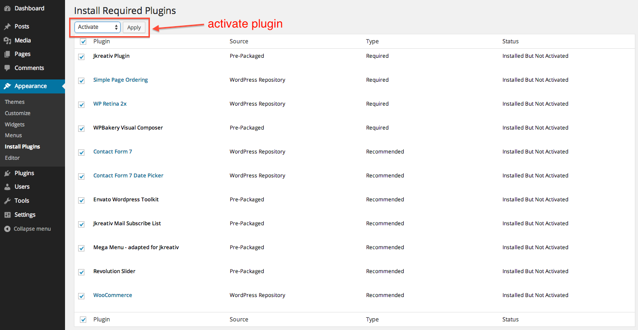
Task: Open the Tools menu item
Action: pos(22,200)
